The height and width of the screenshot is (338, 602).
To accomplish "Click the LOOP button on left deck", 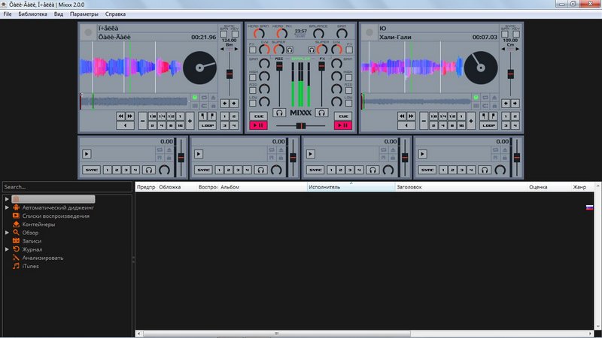I will (208, 125).
